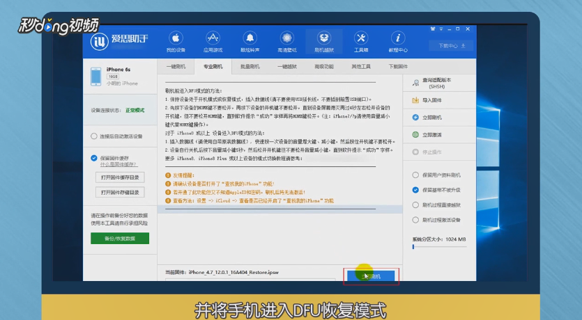Uncheck 保留基带不被升级 option
582x320 pixels.
[x=415, y=190]
